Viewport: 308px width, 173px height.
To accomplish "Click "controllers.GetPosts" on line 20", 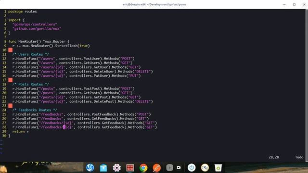I will [x=79, y=93].
